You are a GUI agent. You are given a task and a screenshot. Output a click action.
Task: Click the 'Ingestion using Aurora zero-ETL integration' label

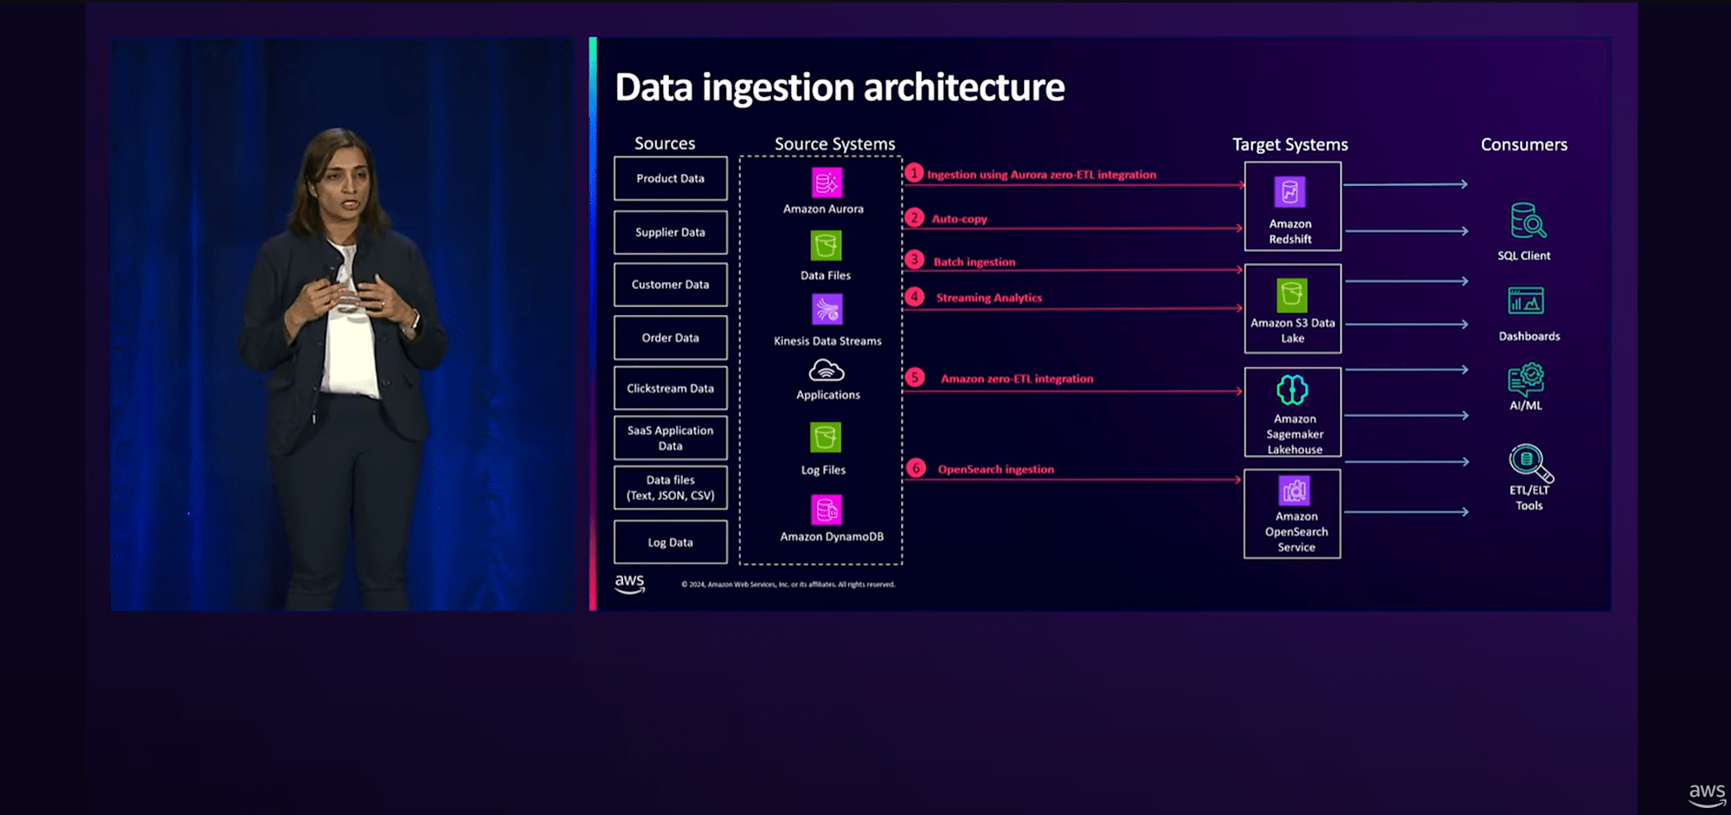tap(1041, 175)
